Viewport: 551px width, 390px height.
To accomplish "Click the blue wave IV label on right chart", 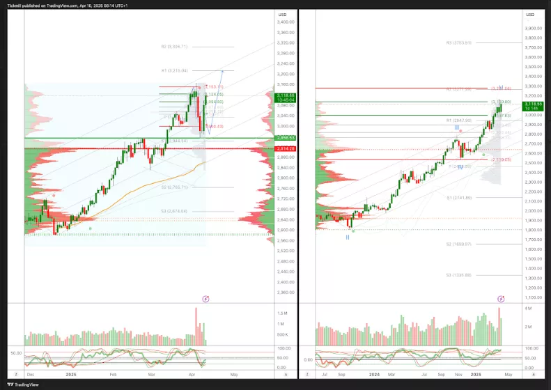I will (x=460, y=167).
